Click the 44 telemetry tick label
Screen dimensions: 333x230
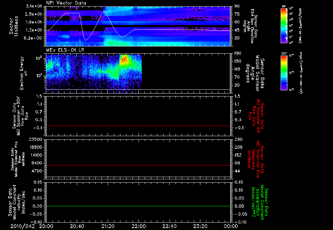coord(237,171)
